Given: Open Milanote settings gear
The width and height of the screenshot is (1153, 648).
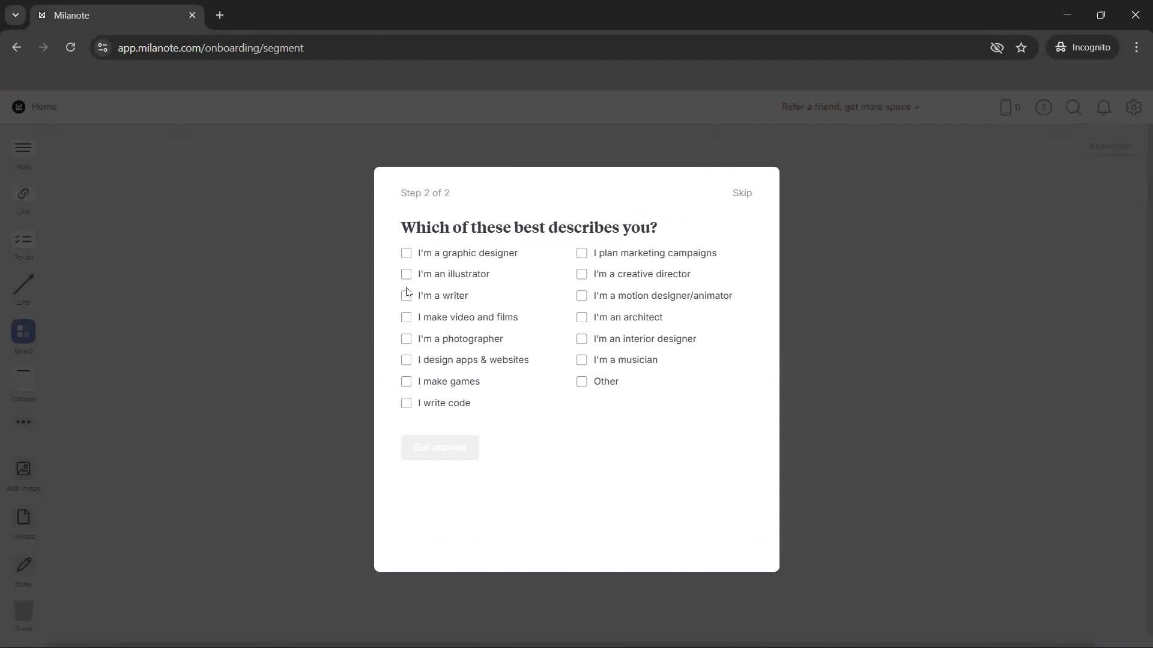Looking at the screenshot, I should pos(1134,107).
